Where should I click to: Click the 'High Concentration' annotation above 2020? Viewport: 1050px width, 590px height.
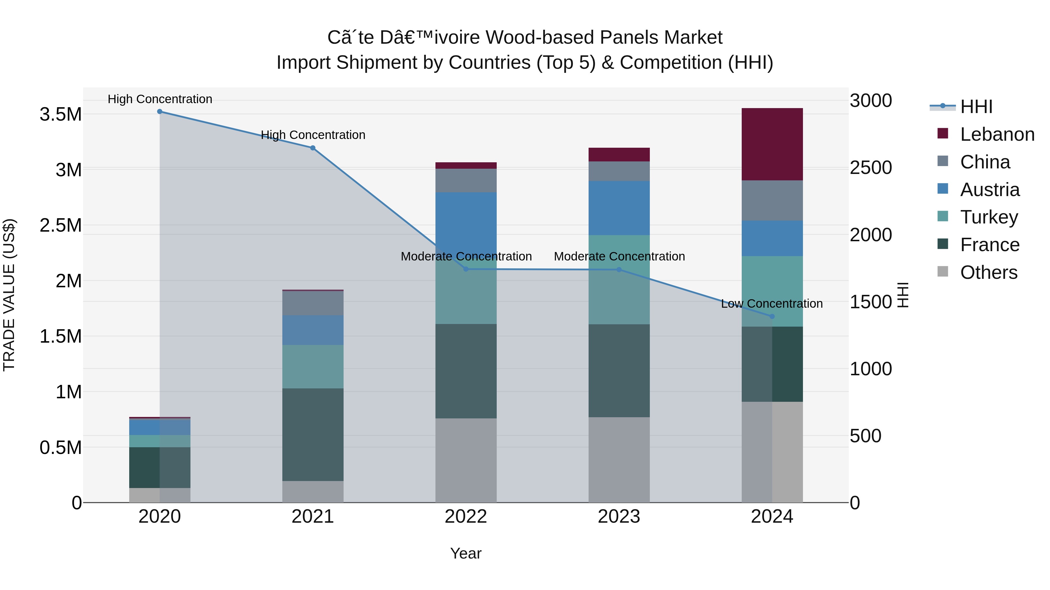[160, 99]
